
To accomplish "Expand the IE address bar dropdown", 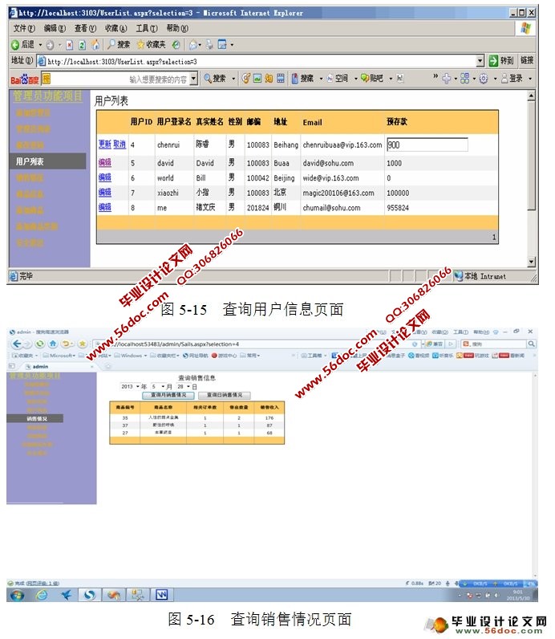I will point(480,61).
